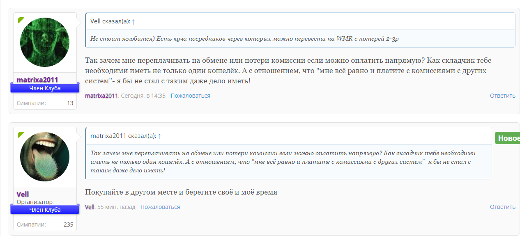The image size is (520, 236).
Task: Click the online indicator on matrixa2011's avatar
Action: (21, 20)
